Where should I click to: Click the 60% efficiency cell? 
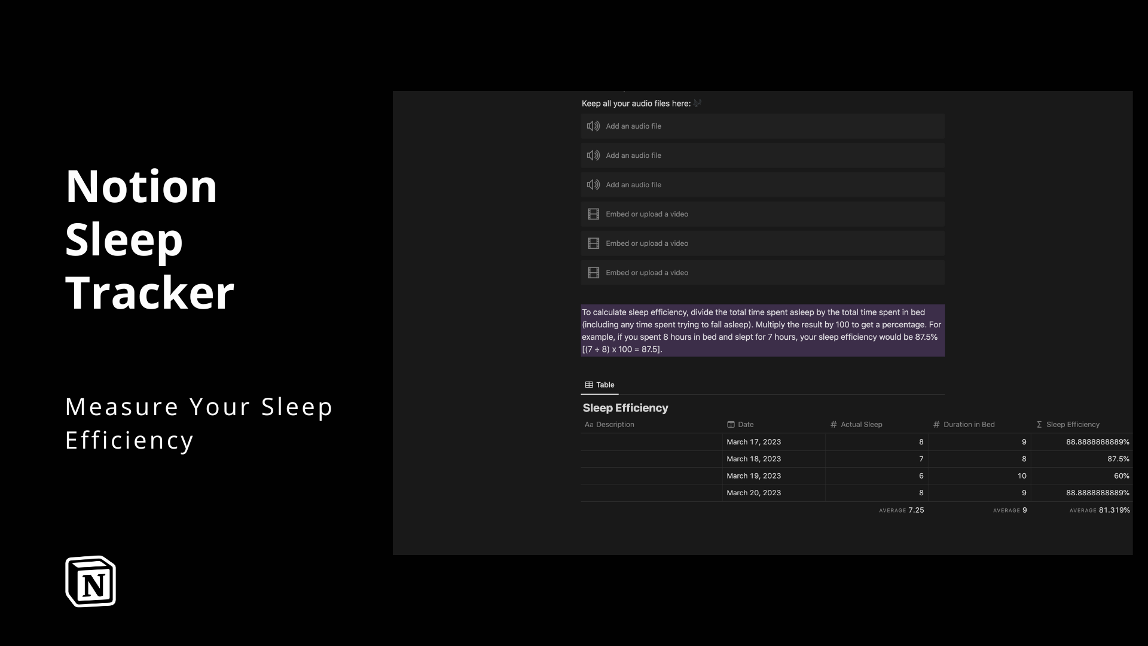(x=1082, y=476)
